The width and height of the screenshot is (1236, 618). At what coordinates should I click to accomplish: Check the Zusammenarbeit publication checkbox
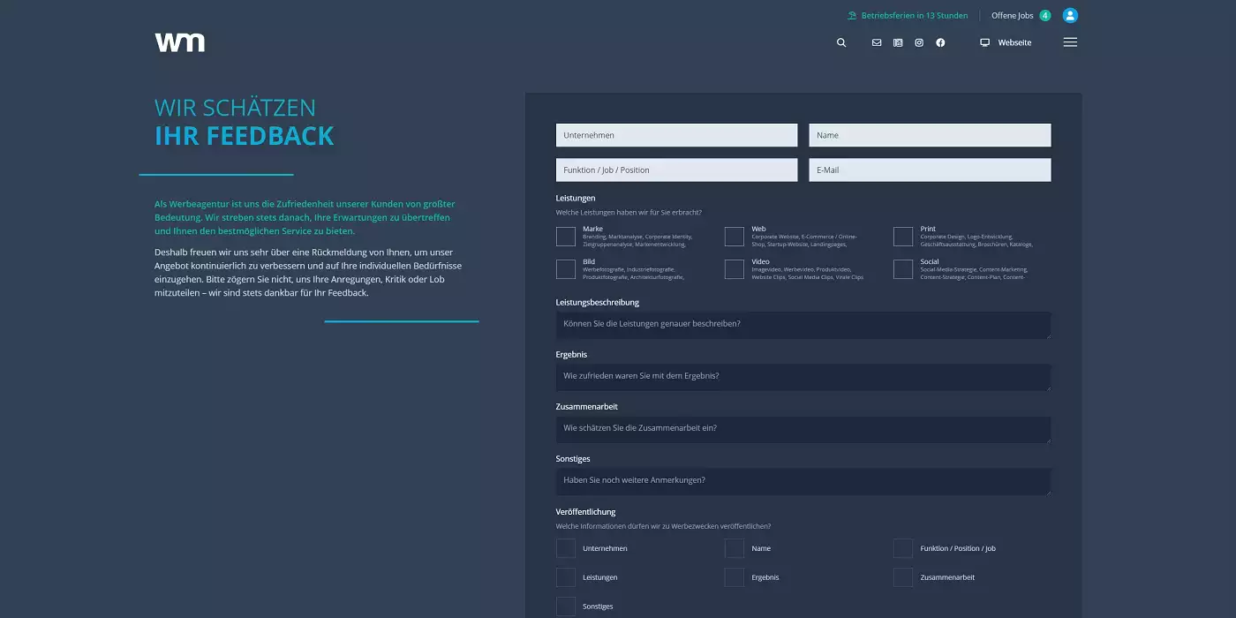tap(903, 577)
